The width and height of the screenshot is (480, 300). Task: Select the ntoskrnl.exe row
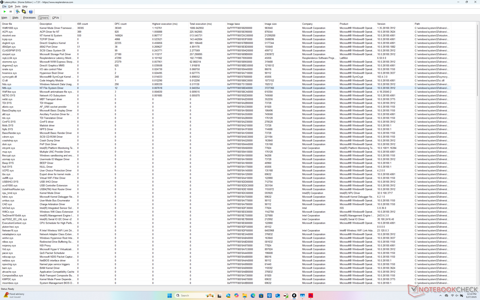[x=226, y=35]
